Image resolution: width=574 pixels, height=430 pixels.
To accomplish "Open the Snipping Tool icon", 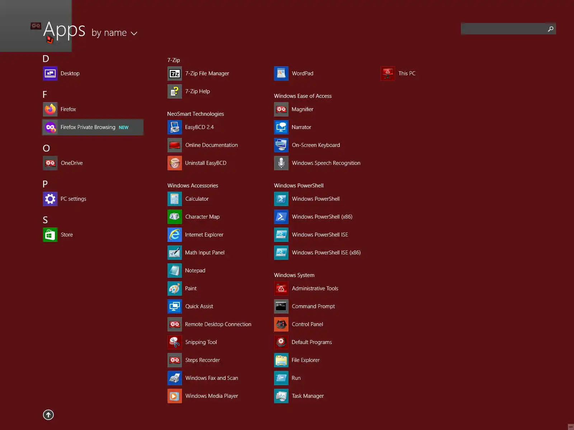I will point(175,342).
